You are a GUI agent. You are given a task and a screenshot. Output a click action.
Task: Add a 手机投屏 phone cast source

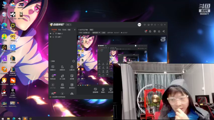point(110,90)
